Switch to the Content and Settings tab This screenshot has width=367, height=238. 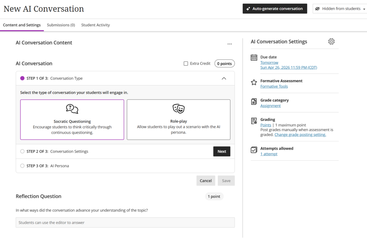(22, 25)
